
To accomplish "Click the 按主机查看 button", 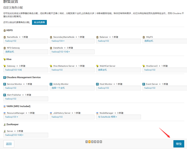I will click(x=39, y=22).
